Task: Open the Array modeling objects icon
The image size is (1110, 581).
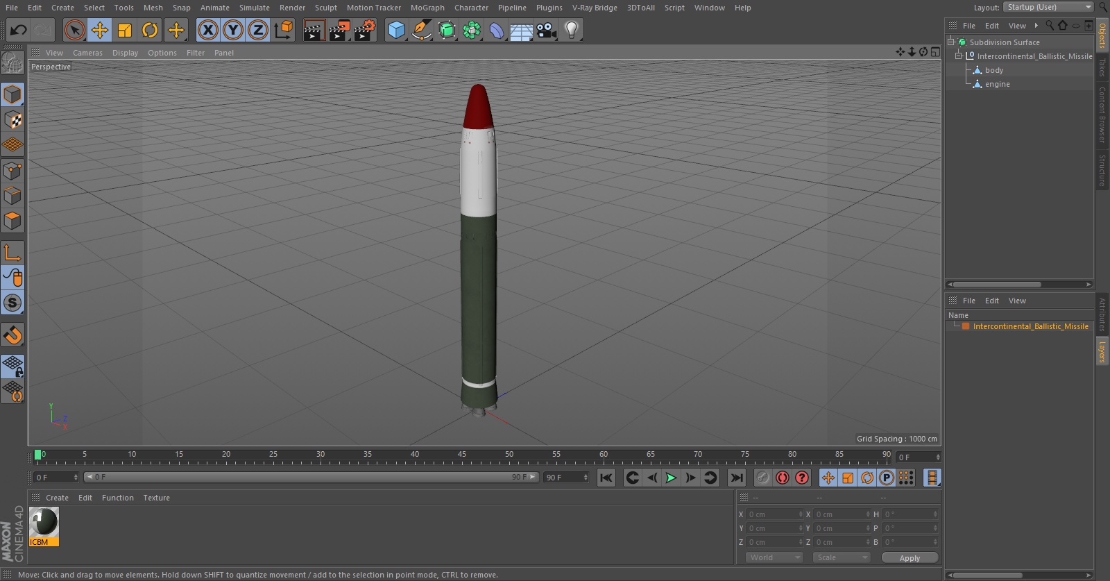Action: click(472, 30)
